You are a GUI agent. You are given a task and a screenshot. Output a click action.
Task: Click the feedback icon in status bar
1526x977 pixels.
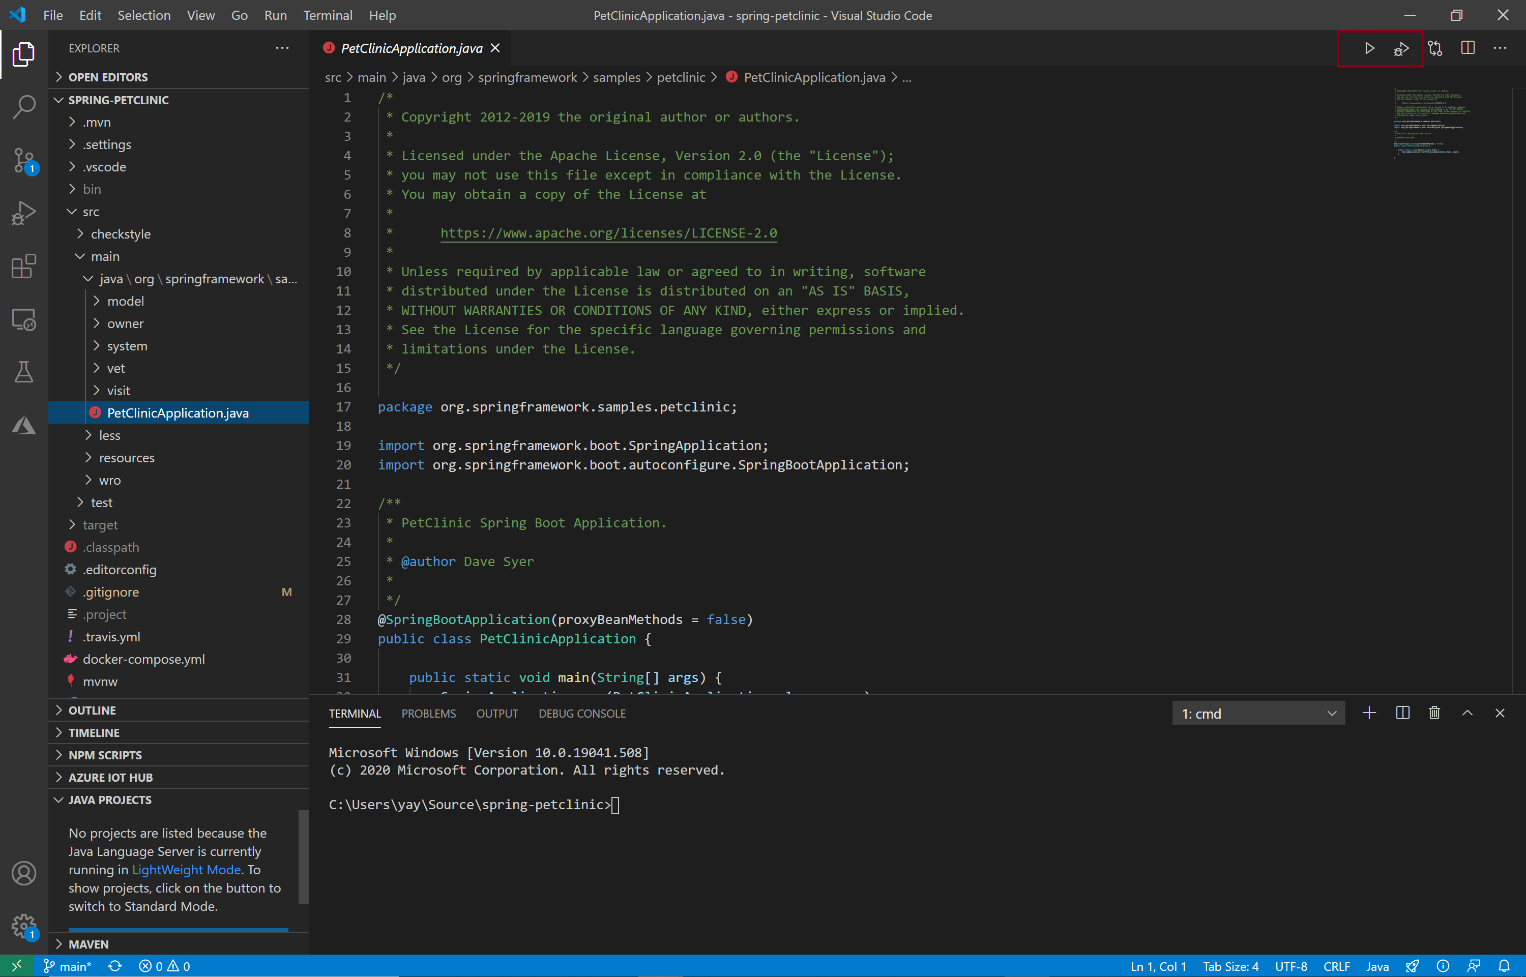[x=1474, y=966]
